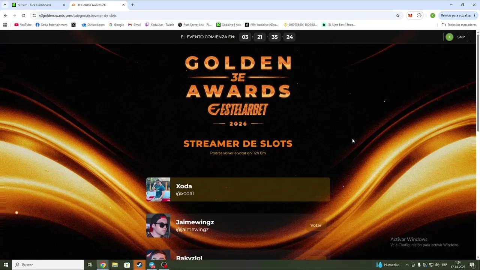The height and width of the screenshot is (270, 480).
Task: Open the tab search dropdown arrow
Action: click(5, 5)
